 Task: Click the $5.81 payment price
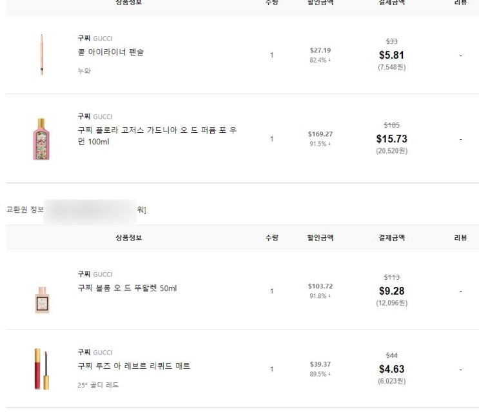(391, 55)
